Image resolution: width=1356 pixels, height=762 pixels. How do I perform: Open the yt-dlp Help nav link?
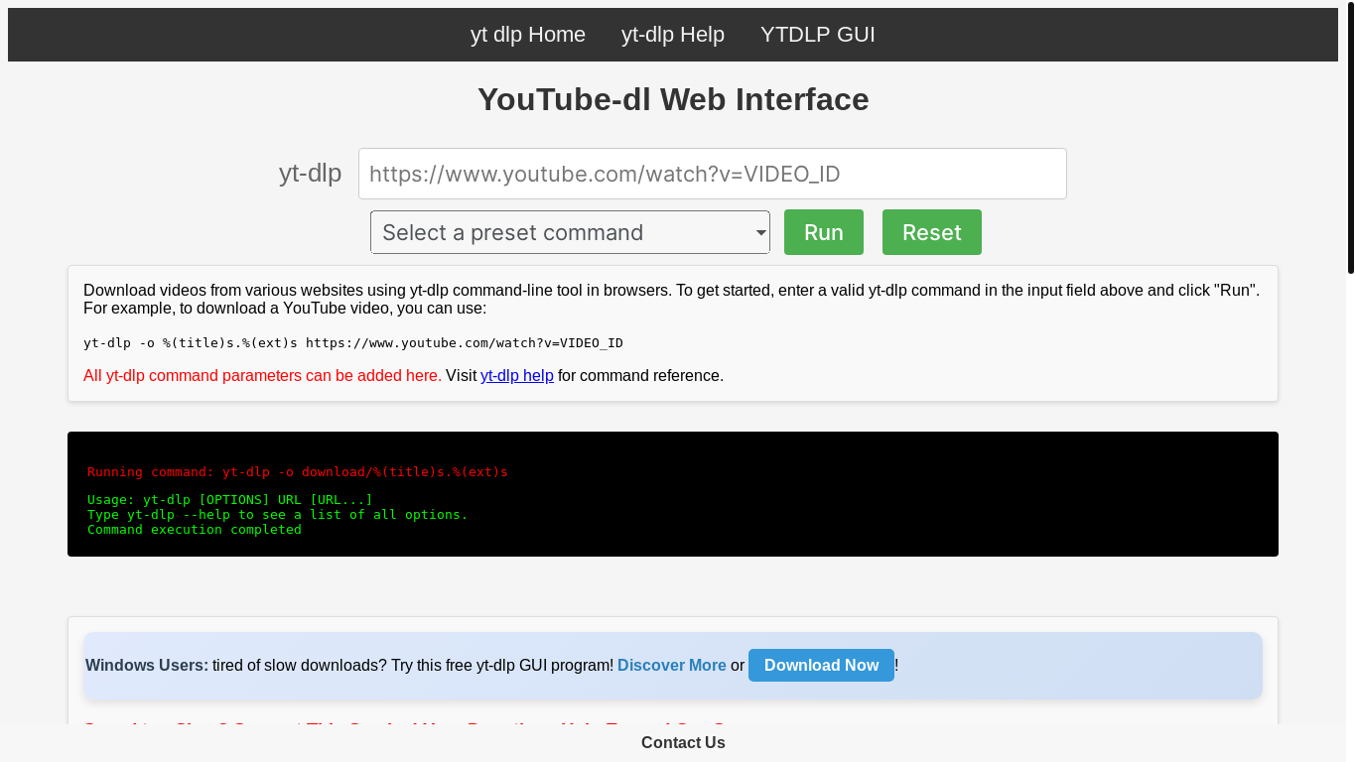pyautogui.click(x=673, y=35)
